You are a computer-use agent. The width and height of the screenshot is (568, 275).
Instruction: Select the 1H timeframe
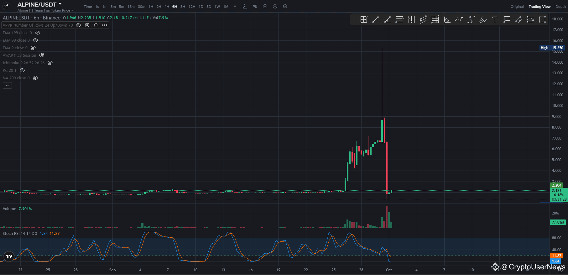[x=151, y=7]
